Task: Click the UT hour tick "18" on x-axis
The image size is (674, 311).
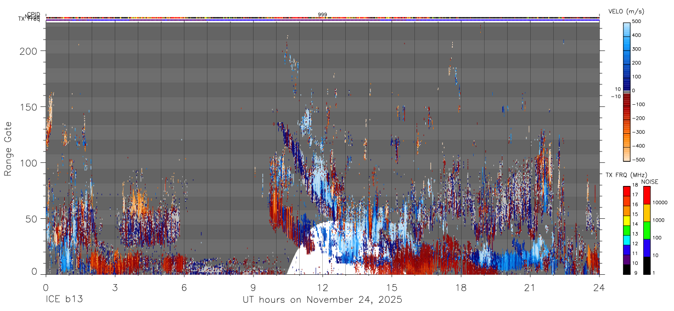Action: (461, 287)
